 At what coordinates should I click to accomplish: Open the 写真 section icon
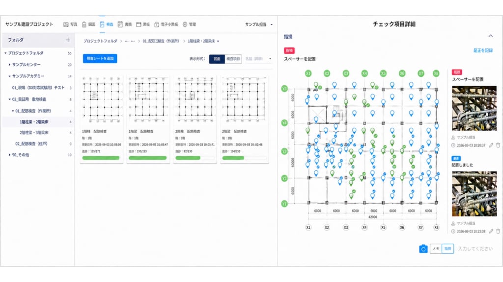tap(66, 24)
